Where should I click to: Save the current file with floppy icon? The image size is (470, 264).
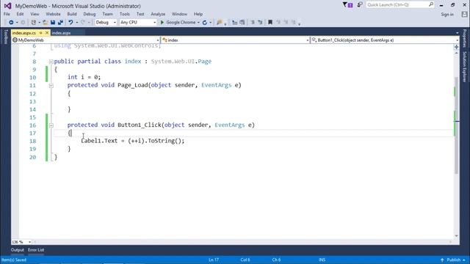(x=53, y=23)
